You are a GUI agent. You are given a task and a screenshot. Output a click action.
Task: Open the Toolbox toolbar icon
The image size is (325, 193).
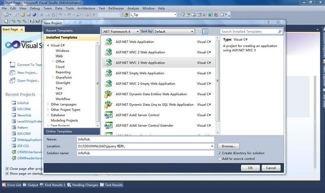tap(205, 14)
